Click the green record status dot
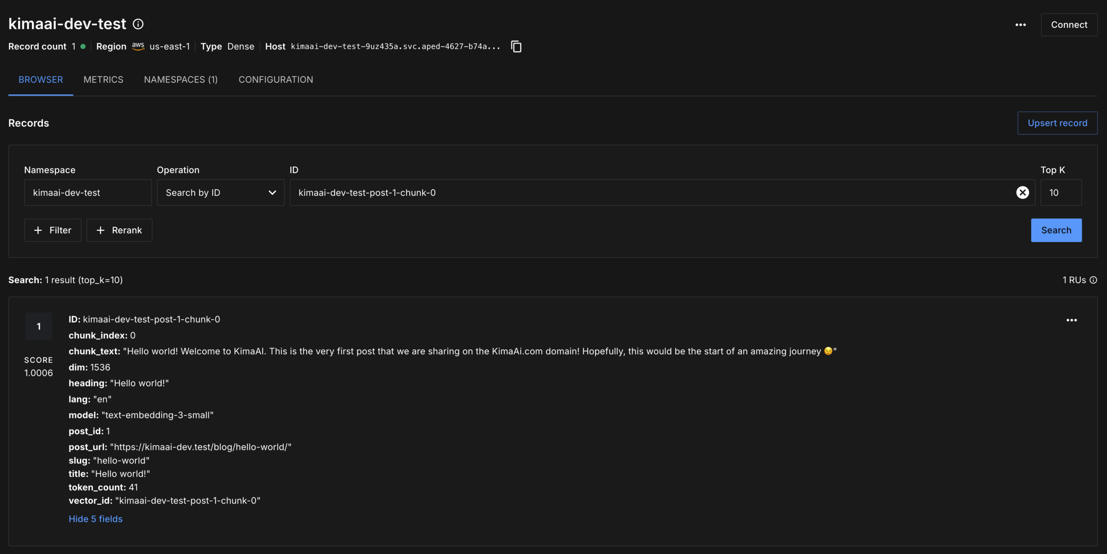The width and height of the screenshot is (1107, 554). click(x=83, y=46)
